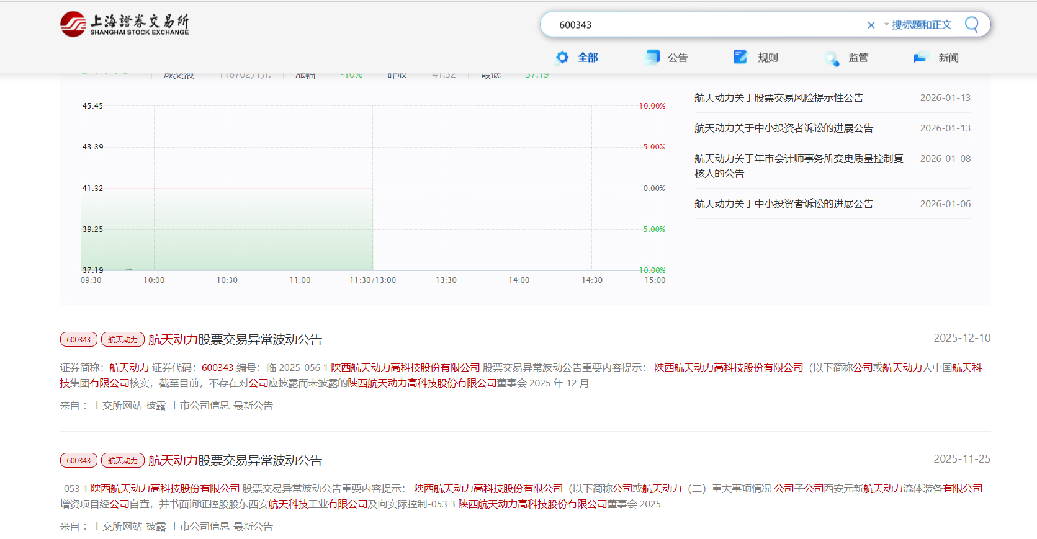Image resolution: width=1037 pixels, height=539 pixels.
Task: Click the red 10.00% axis label
Action: 652,106
